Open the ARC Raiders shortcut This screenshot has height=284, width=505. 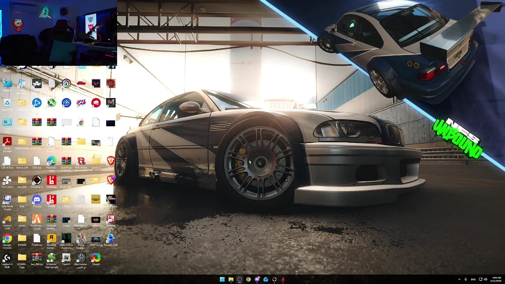click(110, 201)
